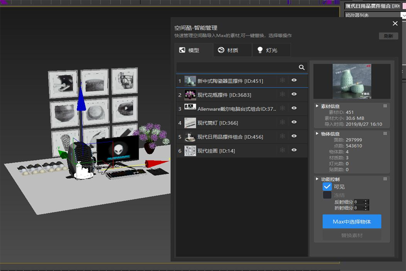Click the Max中选择物体 button
The width and height of the screenshot is (406, 271).
352,222
